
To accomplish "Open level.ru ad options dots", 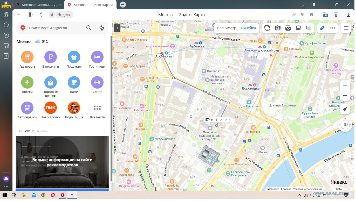I will [x=104, y=131].
